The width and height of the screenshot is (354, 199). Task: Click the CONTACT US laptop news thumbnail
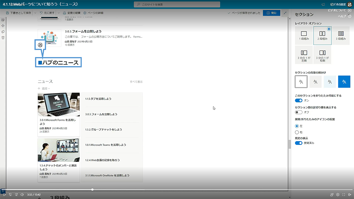[x=59, y=105]
